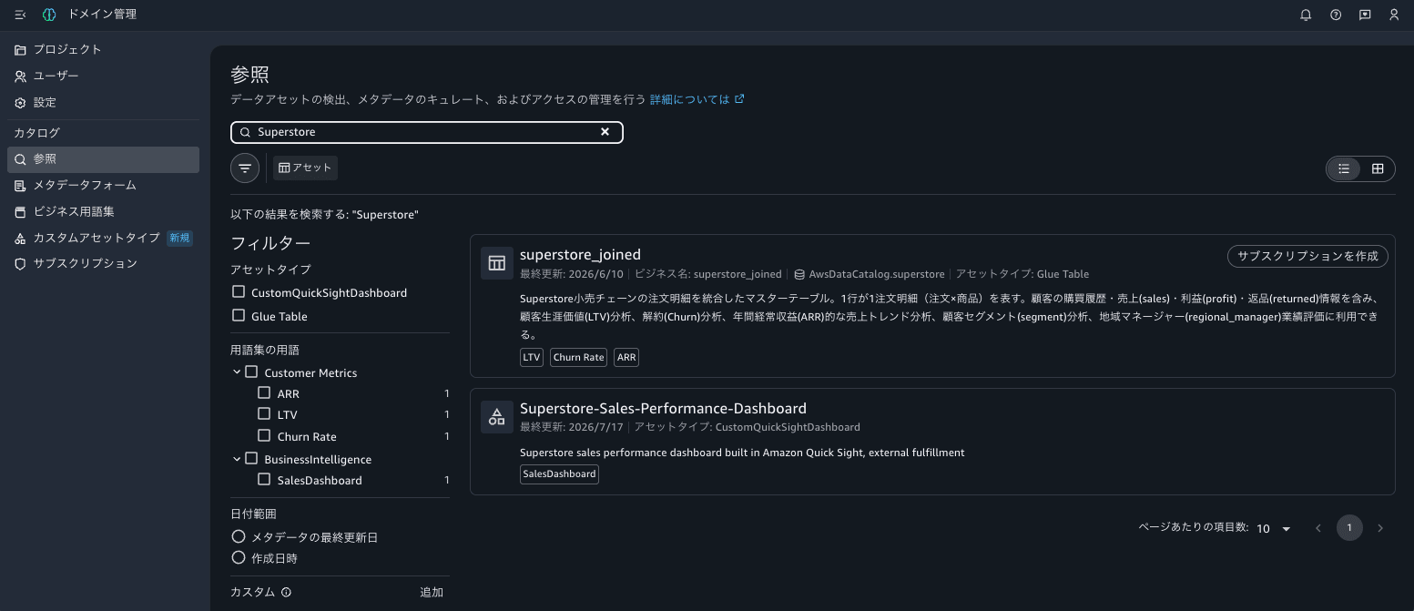The height and width of the screenshot is (611, 1414).
Task: Go to previous results page arrow
Action: 1317,528
